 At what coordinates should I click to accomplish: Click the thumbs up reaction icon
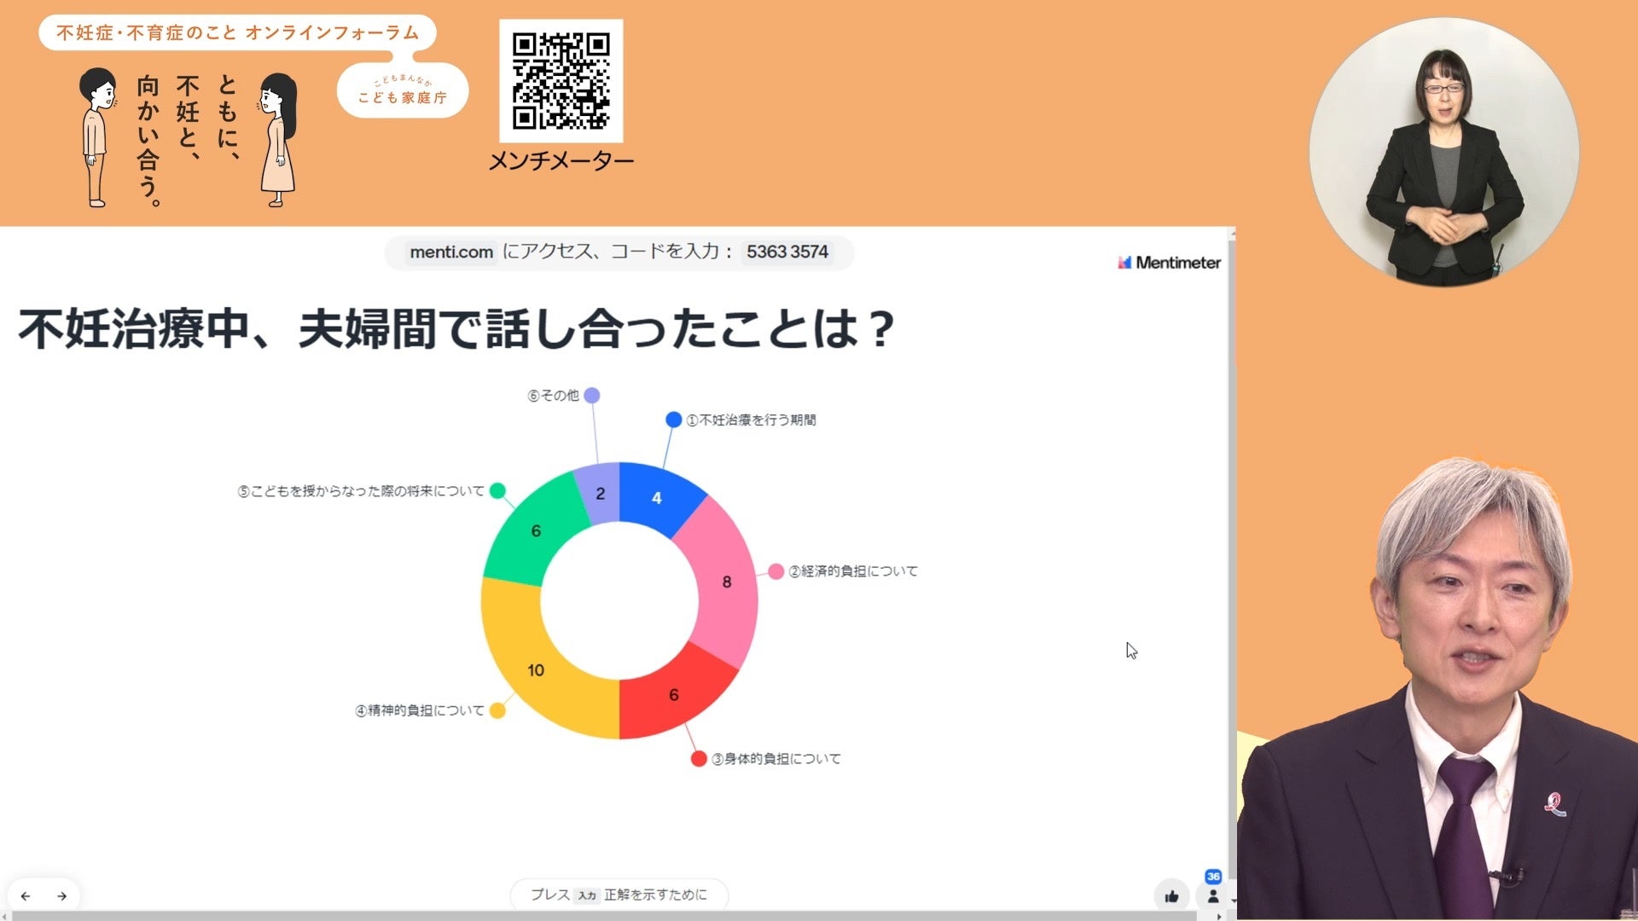1171,896
